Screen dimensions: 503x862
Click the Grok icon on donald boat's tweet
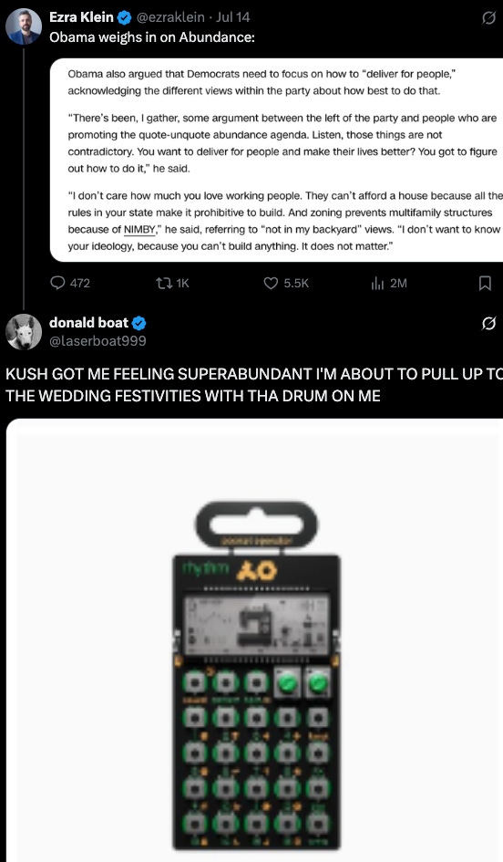click(488, 323)
